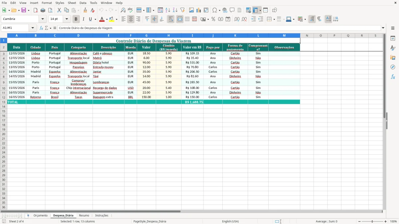Screen dimensions: 399x224
Task: Click the Sort Ascending icon
Action: 168,10
